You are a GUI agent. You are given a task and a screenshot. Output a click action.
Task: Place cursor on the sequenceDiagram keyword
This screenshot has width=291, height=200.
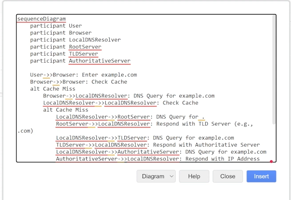coord(42,19)
